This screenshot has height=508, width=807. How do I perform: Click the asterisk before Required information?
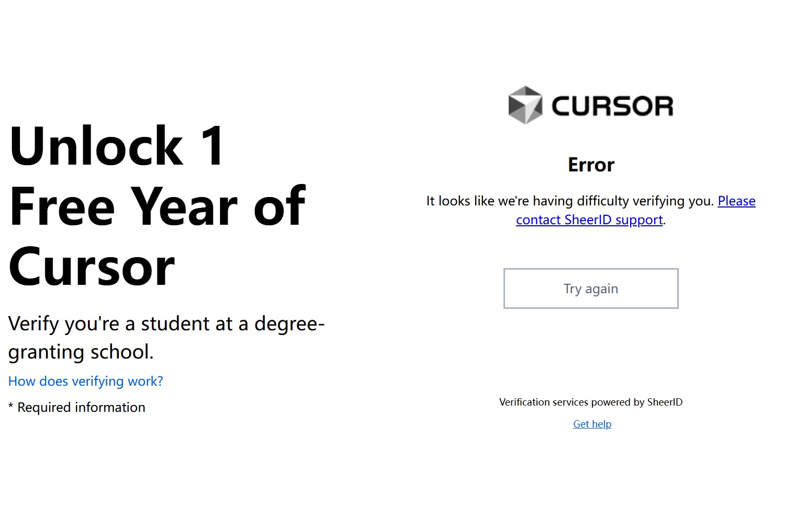pos(11,408)
